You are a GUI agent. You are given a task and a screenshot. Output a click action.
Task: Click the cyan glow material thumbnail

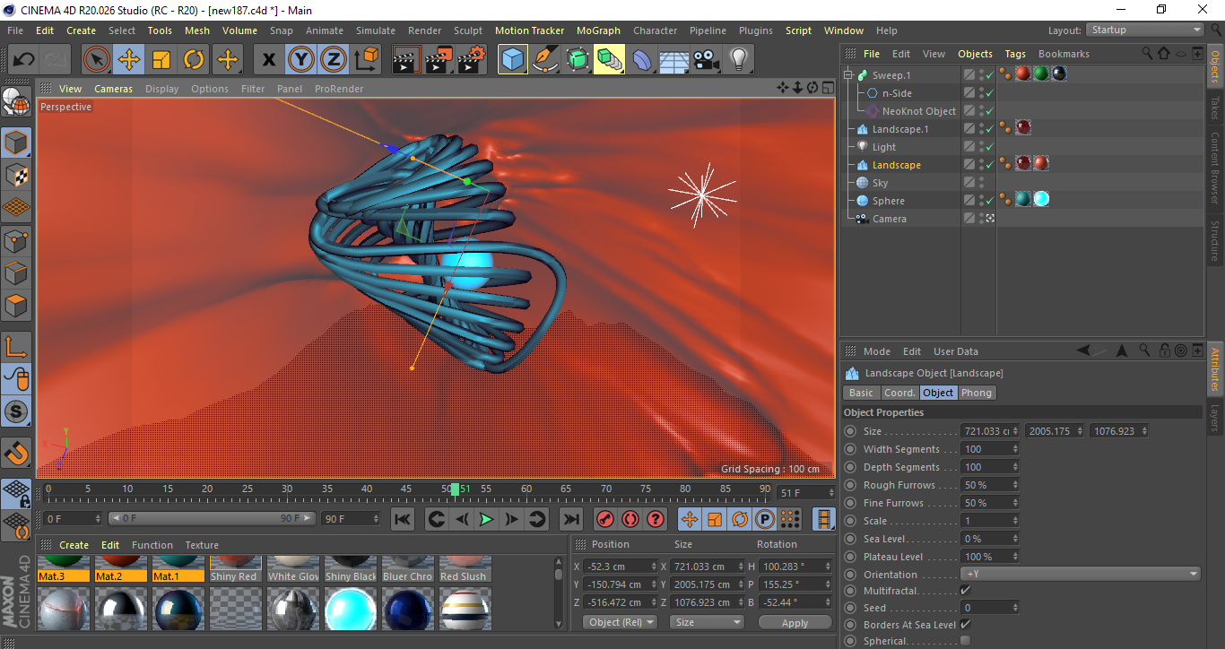point(351,610)
